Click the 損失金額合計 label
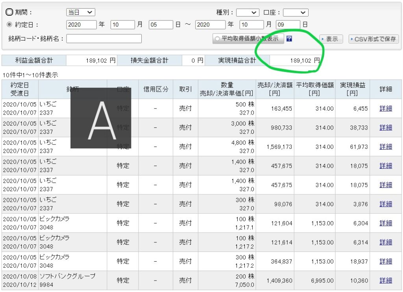Image resolution: width=403 pixels, height=292 pixels. point(149,60)
